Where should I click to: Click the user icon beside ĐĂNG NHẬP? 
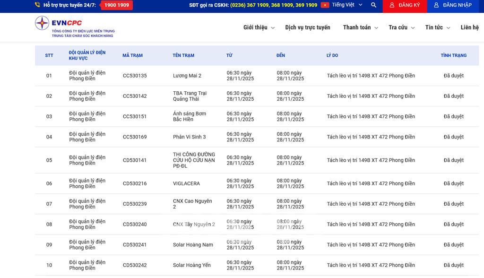click(436, 5)
